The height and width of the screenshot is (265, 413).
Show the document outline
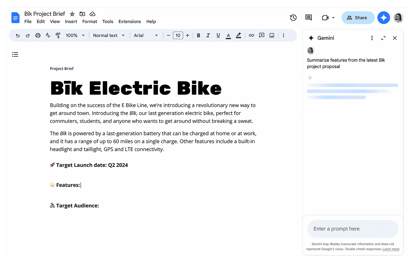pyautogui.click(x=15, y=54)
